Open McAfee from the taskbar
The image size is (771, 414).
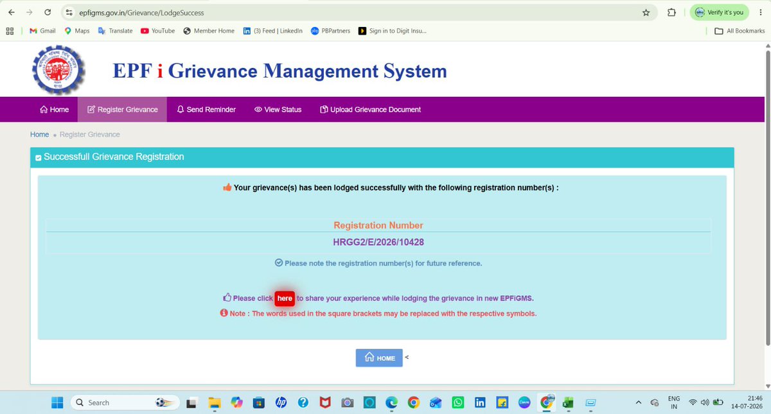pos(326,402)
